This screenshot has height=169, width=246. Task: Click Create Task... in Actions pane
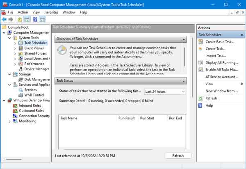coord(215,49)
